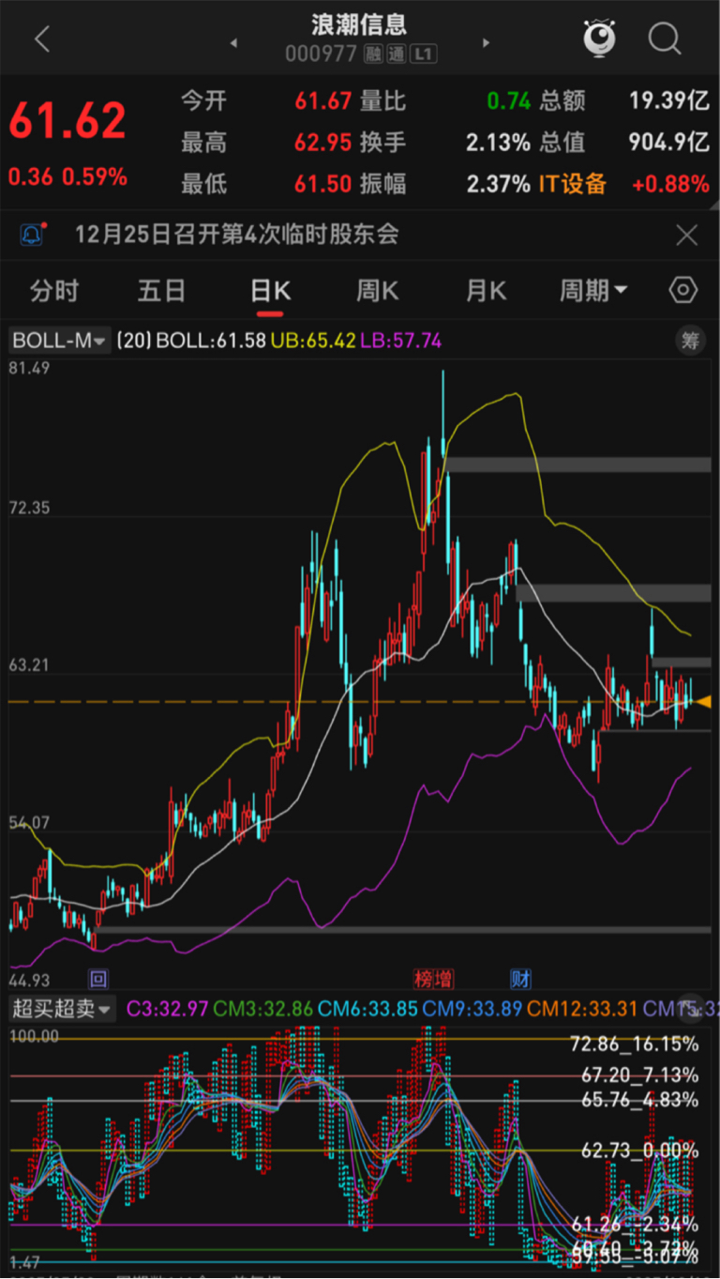Tap the 最高 value 62.95
Image resolution: width=720 pixels, height=1279 pixels.
323,143
